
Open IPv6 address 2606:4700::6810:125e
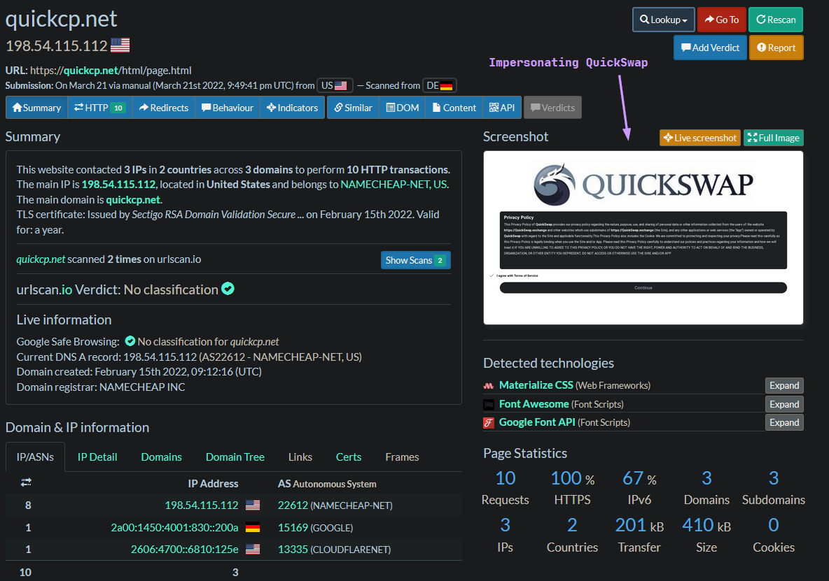pos(185,550)
